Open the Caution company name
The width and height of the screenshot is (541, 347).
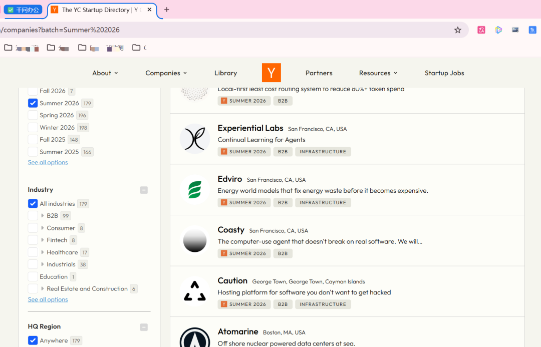(x=232, y=281)
